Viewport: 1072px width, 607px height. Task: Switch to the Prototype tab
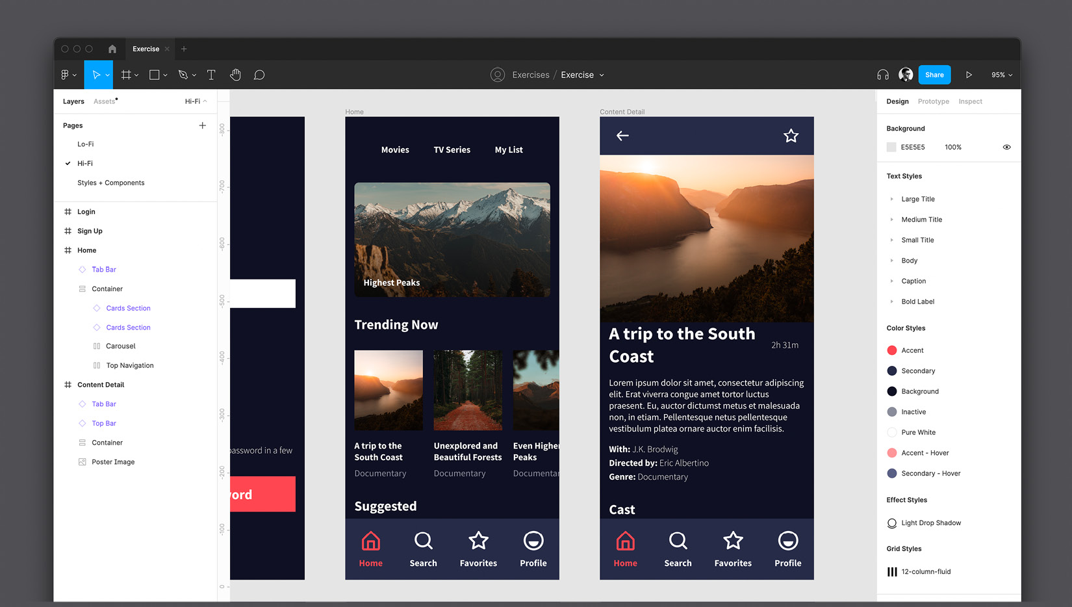pyautogui.click(x=933, y=101)
